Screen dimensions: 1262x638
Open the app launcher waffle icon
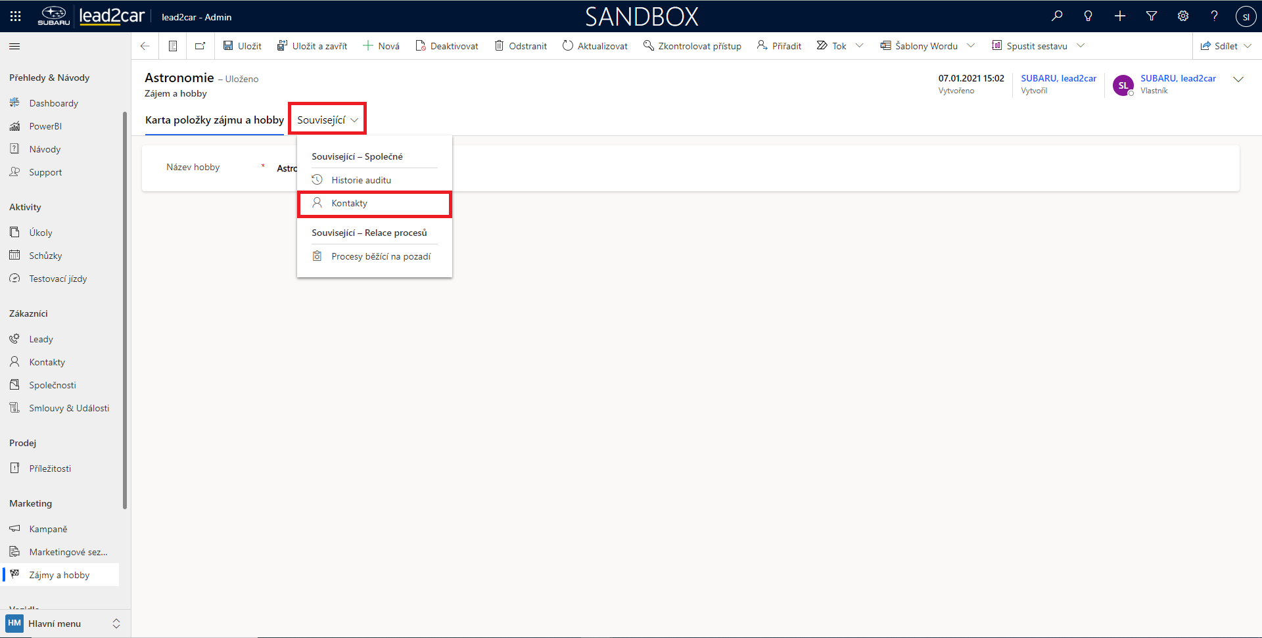(16, 16)
